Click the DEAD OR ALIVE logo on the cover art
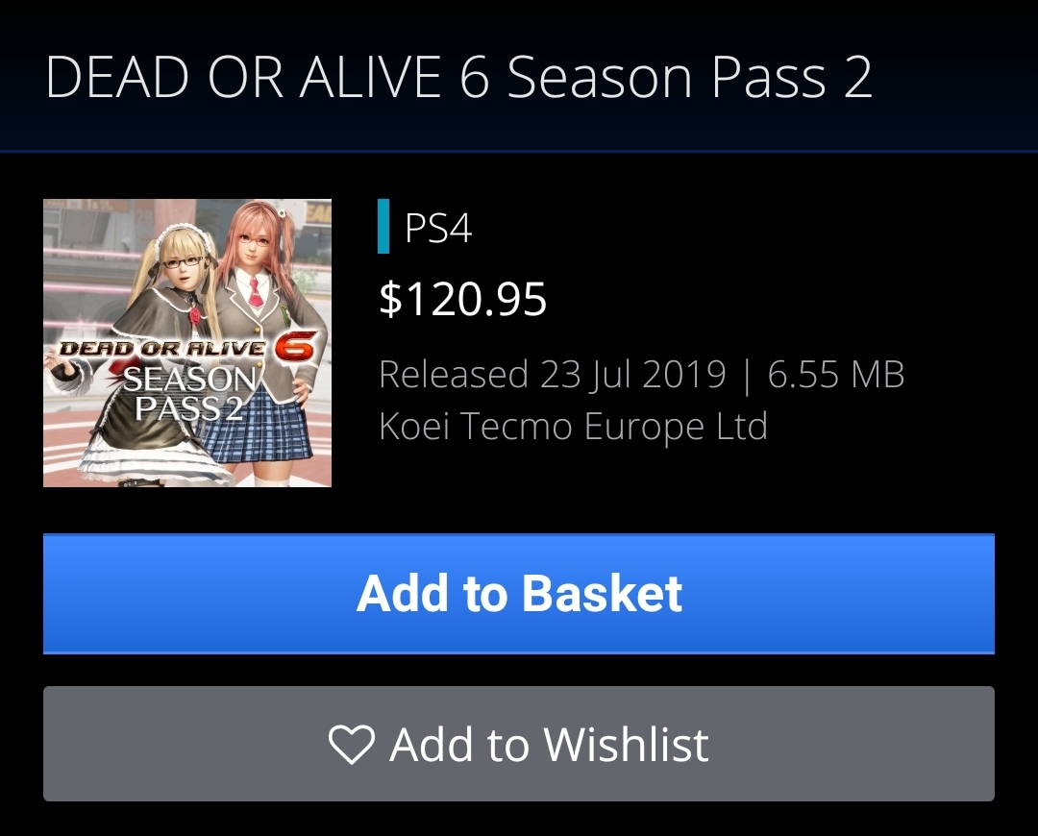This screenshot has height=836, width=1038. point(162,348)
